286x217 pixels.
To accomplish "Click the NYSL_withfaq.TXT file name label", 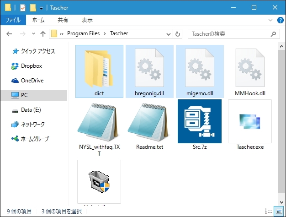I will (99, 150).
